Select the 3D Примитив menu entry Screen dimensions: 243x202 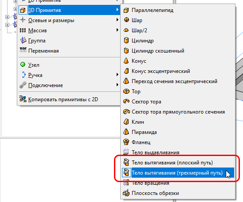pyautogui.click(x=69, y=10)
